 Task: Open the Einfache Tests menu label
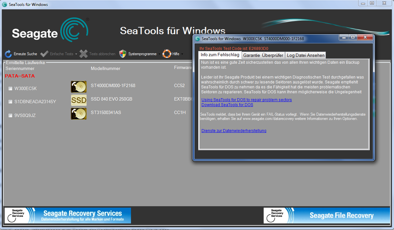62,54
